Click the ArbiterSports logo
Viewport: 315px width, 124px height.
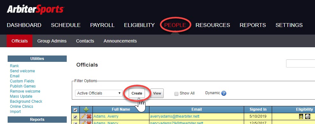[36, 10]
